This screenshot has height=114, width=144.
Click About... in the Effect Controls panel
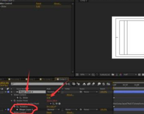coord(57,4)
